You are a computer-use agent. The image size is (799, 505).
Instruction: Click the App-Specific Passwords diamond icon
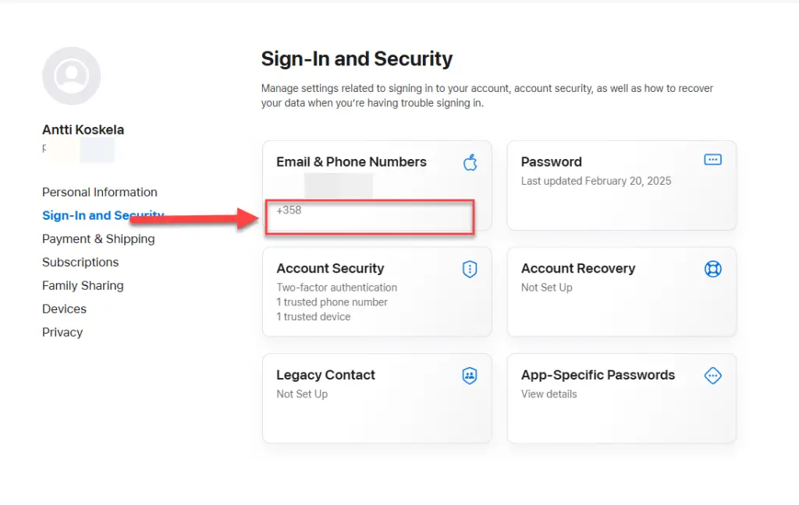712,376
